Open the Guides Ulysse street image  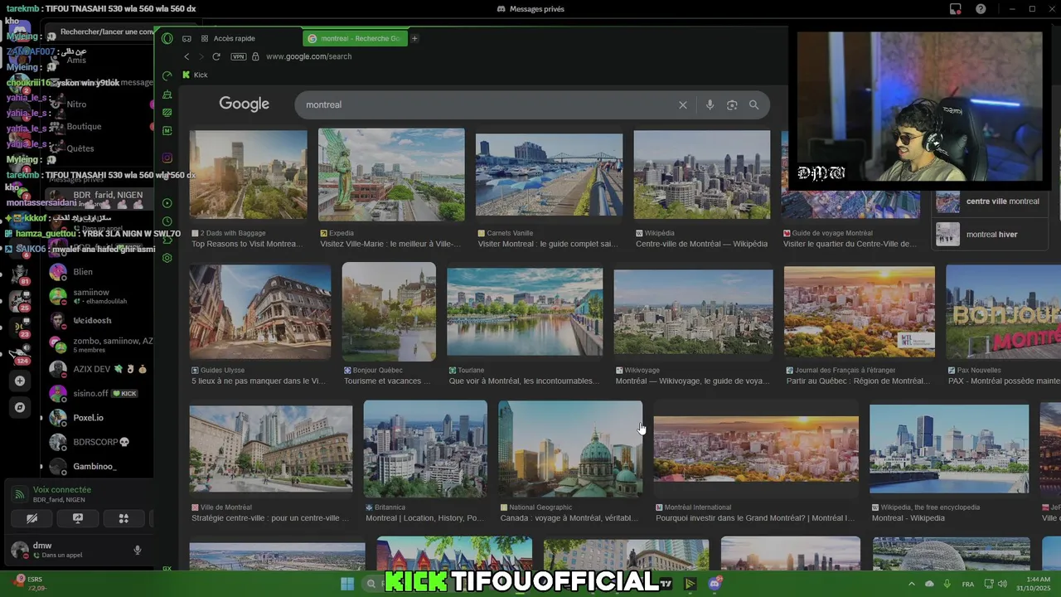point(259,312)
